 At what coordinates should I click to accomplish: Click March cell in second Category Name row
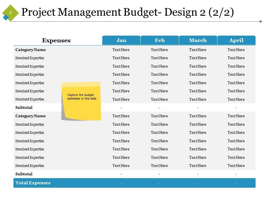pyautogui.click(x=198, y=116)
